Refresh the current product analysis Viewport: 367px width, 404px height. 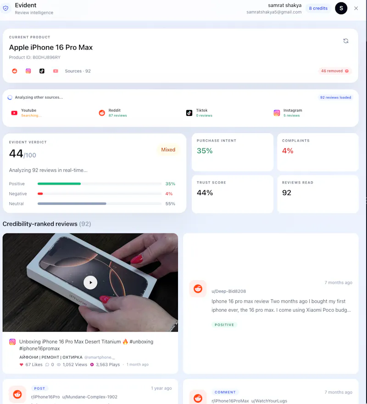point(346,41)
